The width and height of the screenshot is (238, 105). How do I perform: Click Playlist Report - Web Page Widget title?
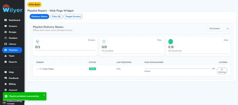pyautogui.click(x=50, y=11)
